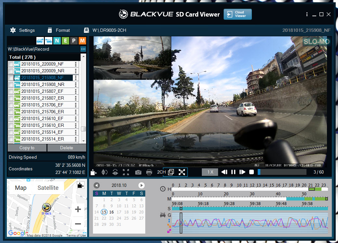Open Terms of Use link on the map
Image resolution: width=338 pixels, height=243 pixels.
click(76, 235)
